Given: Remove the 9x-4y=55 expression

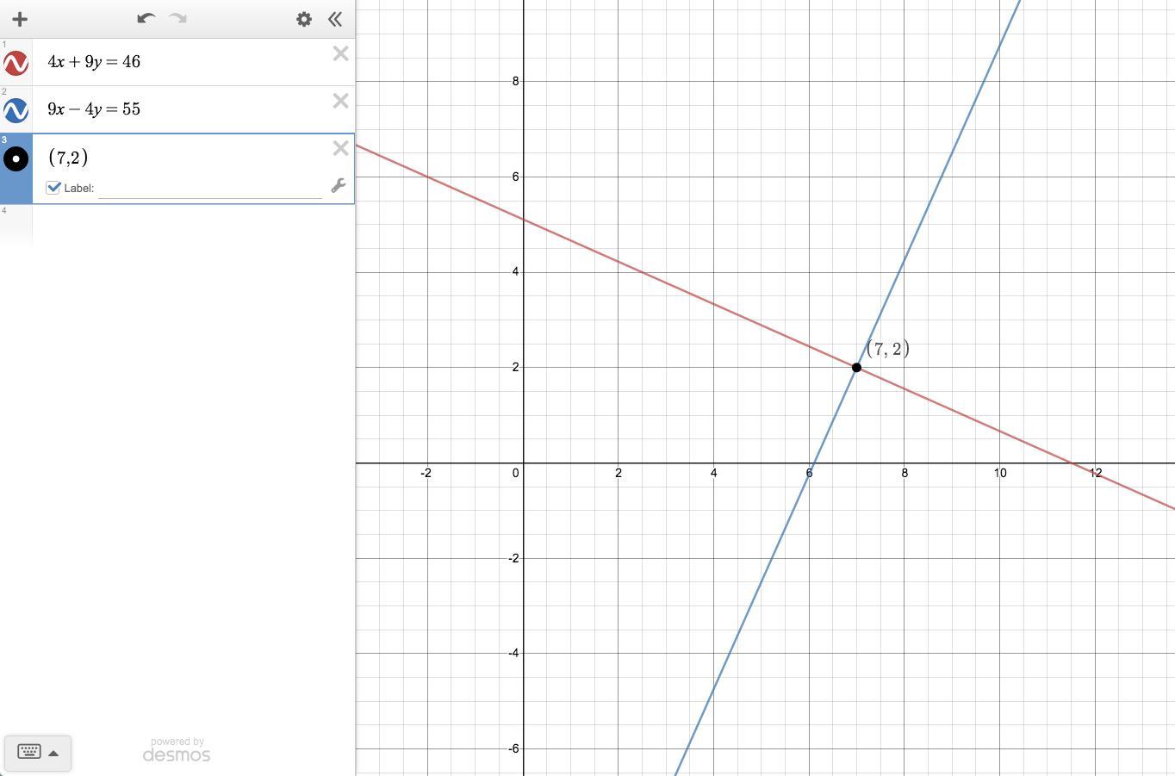Looking at the screenshot, I should [x=340, y=101].
